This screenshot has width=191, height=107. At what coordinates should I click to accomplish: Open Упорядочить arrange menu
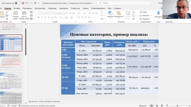pos(118,15)
